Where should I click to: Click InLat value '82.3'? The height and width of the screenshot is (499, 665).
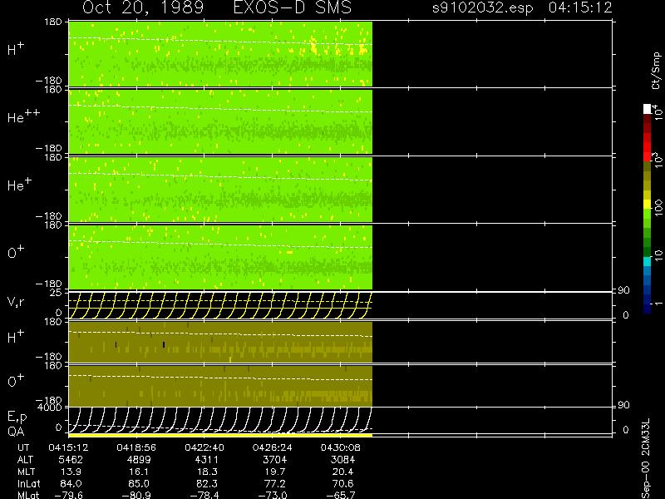click(207, 483)
